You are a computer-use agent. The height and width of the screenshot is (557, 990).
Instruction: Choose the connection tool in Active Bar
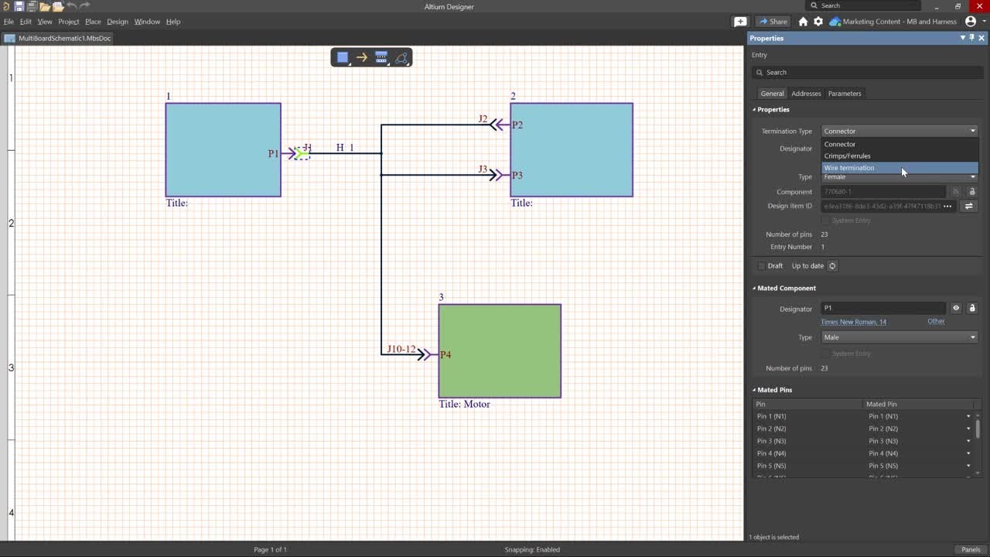[381, 57]
